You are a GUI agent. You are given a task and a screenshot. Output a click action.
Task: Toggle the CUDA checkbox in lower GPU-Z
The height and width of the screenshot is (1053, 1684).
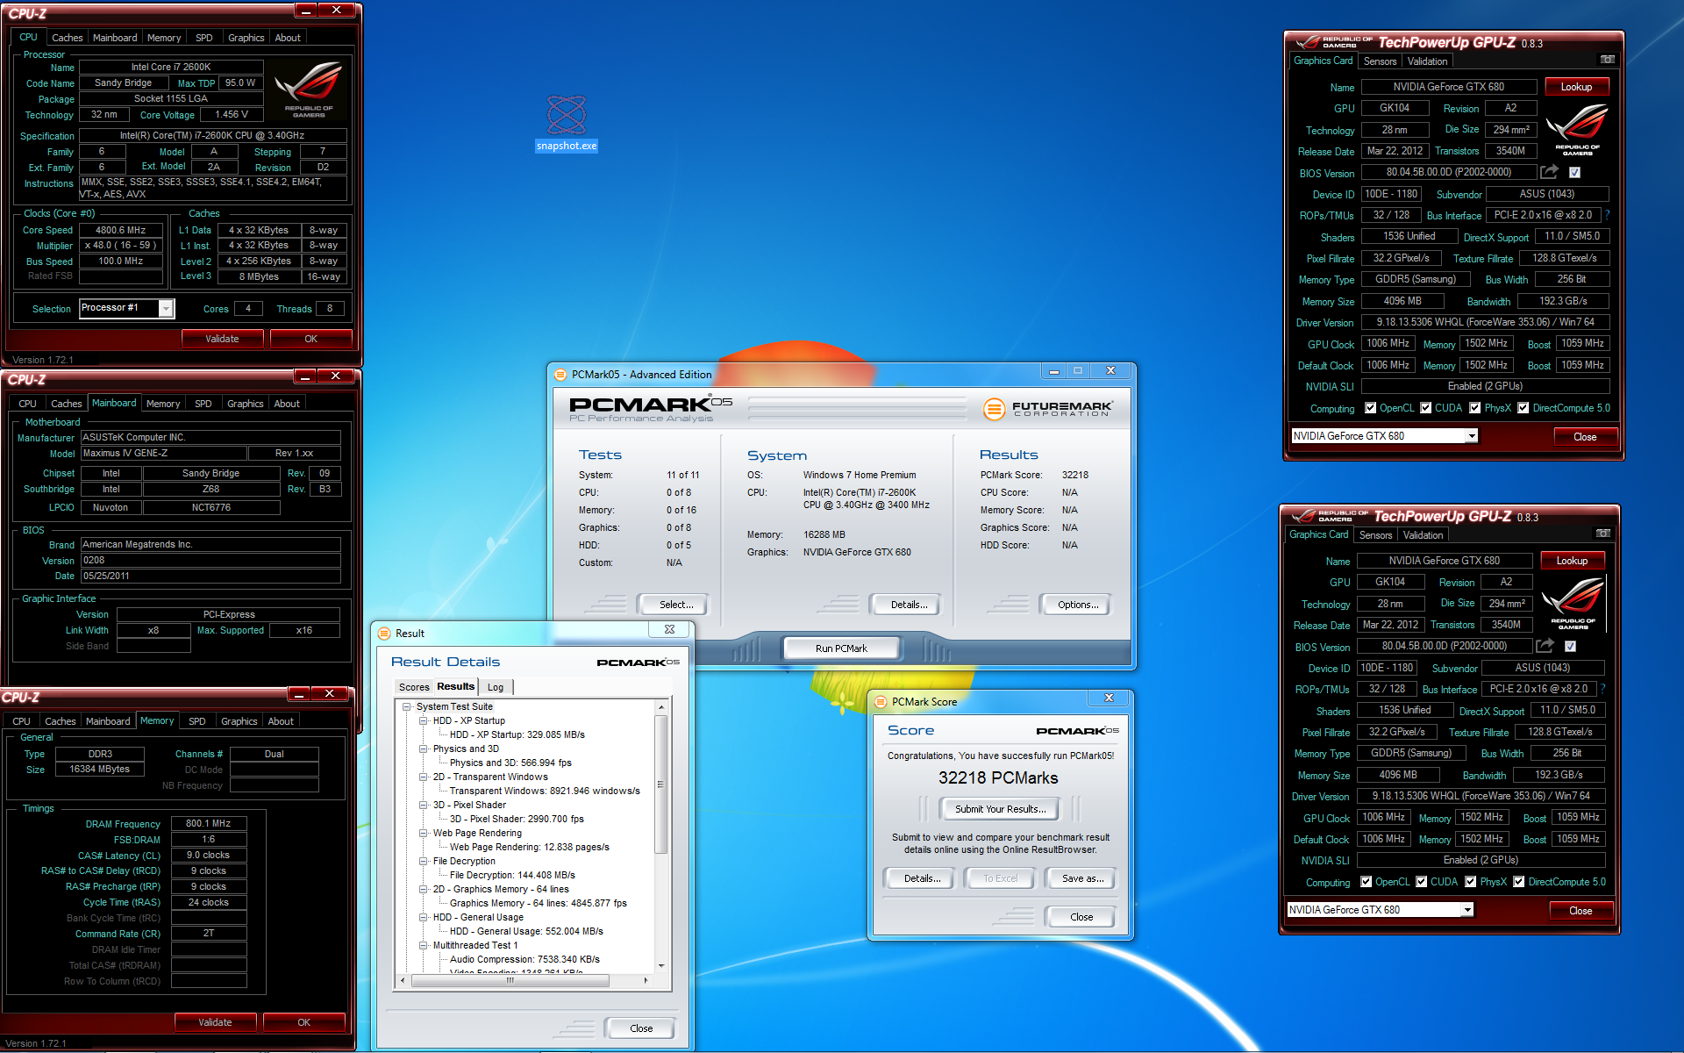point(1421,882)
